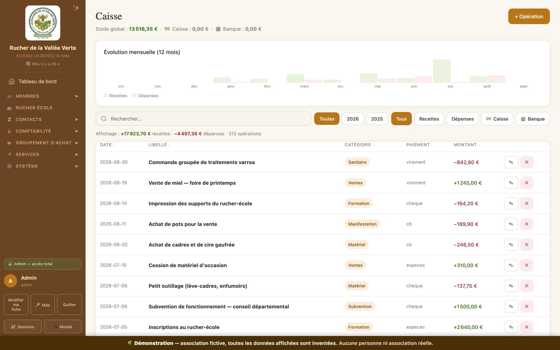
Task: Expand the Comptabilité sidebar section
Action: click(x=43, y=131)
